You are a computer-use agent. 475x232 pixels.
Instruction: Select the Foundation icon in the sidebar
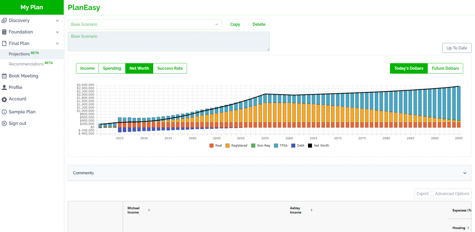point(4,32)
